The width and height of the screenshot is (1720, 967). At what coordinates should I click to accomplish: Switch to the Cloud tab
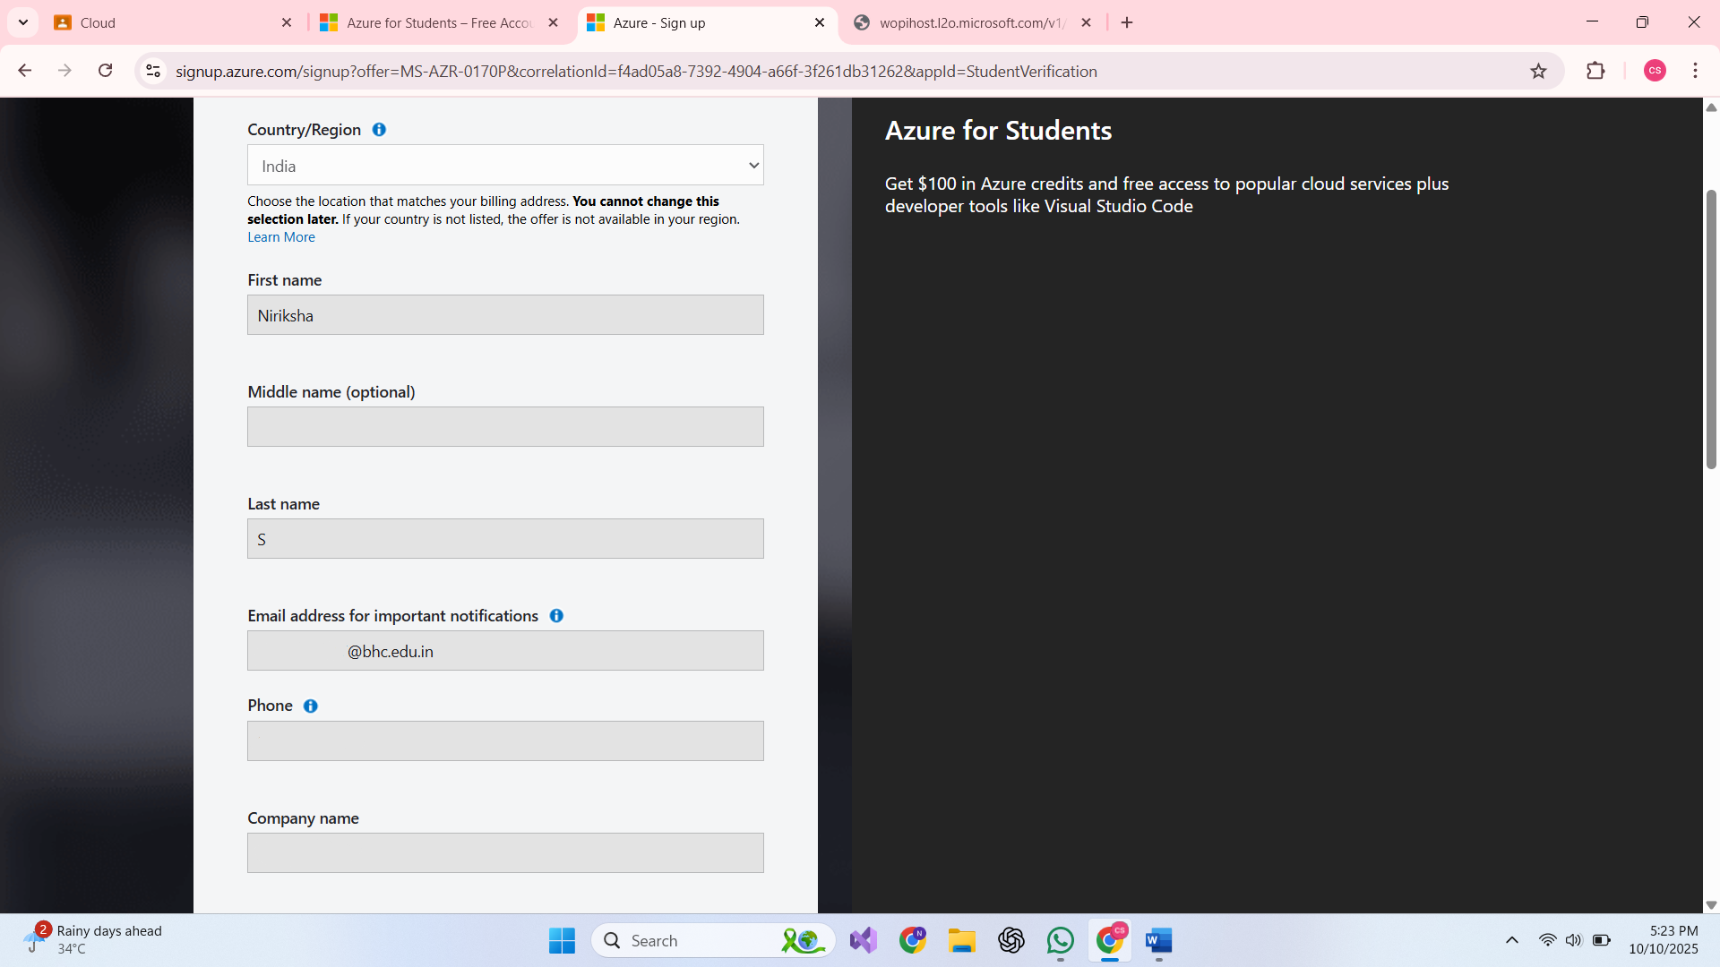click(173, 22)
